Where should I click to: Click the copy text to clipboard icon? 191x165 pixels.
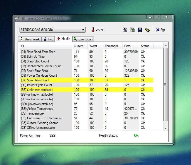[125, 30]
